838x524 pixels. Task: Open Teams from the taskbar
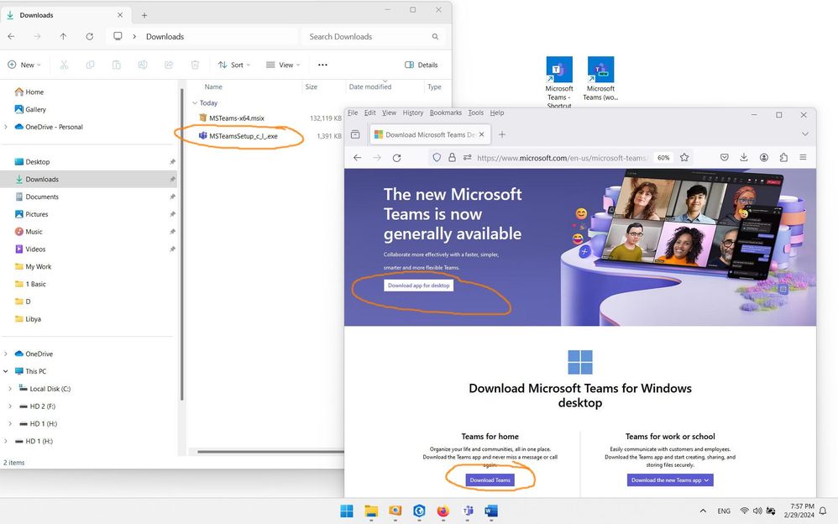tap(468, 511)
